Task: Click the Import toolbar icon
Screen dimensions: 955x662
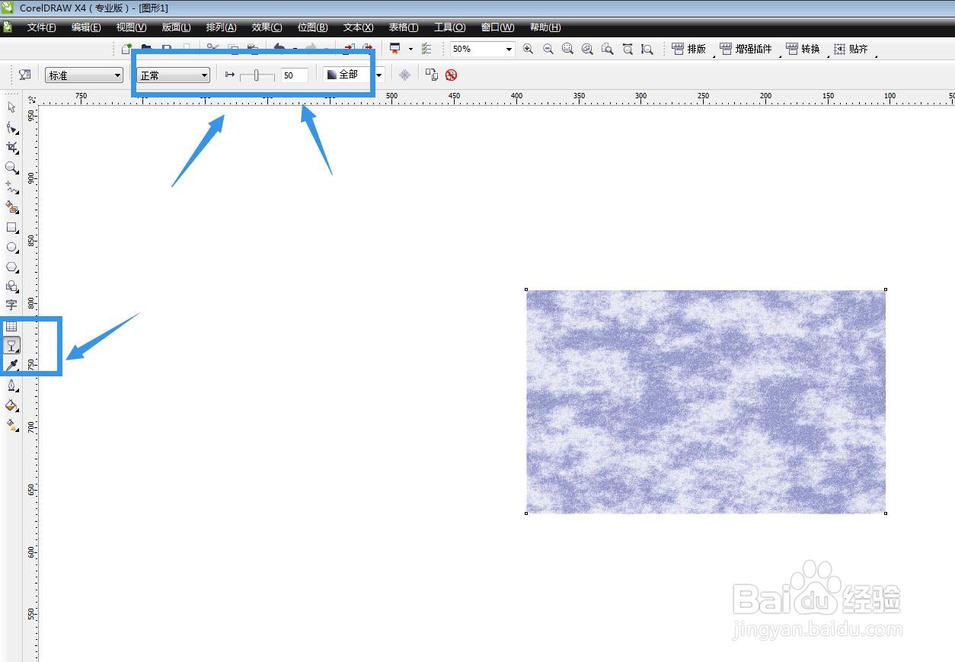Action: click(x=349, y=48)
